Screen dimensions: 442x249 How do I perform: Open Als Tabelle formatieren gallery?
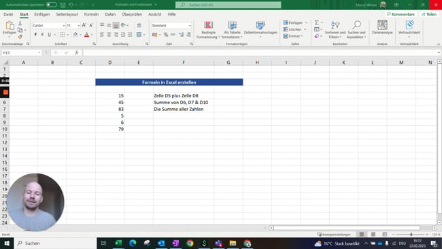[x=232, y=30]
